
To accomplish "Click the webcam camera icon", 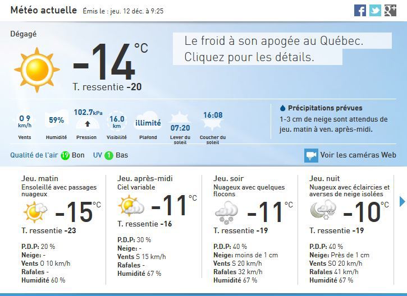I will pos(311,155).
